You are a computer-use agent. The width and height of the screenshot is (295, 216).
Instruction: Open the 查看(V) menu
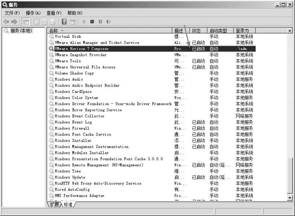[x=54, y=13]
